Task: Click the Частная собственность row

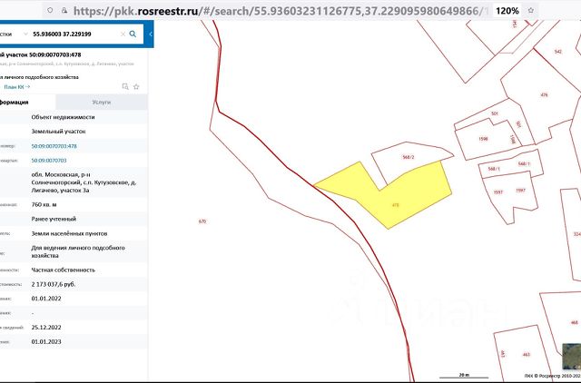Action: coord(74,270)
